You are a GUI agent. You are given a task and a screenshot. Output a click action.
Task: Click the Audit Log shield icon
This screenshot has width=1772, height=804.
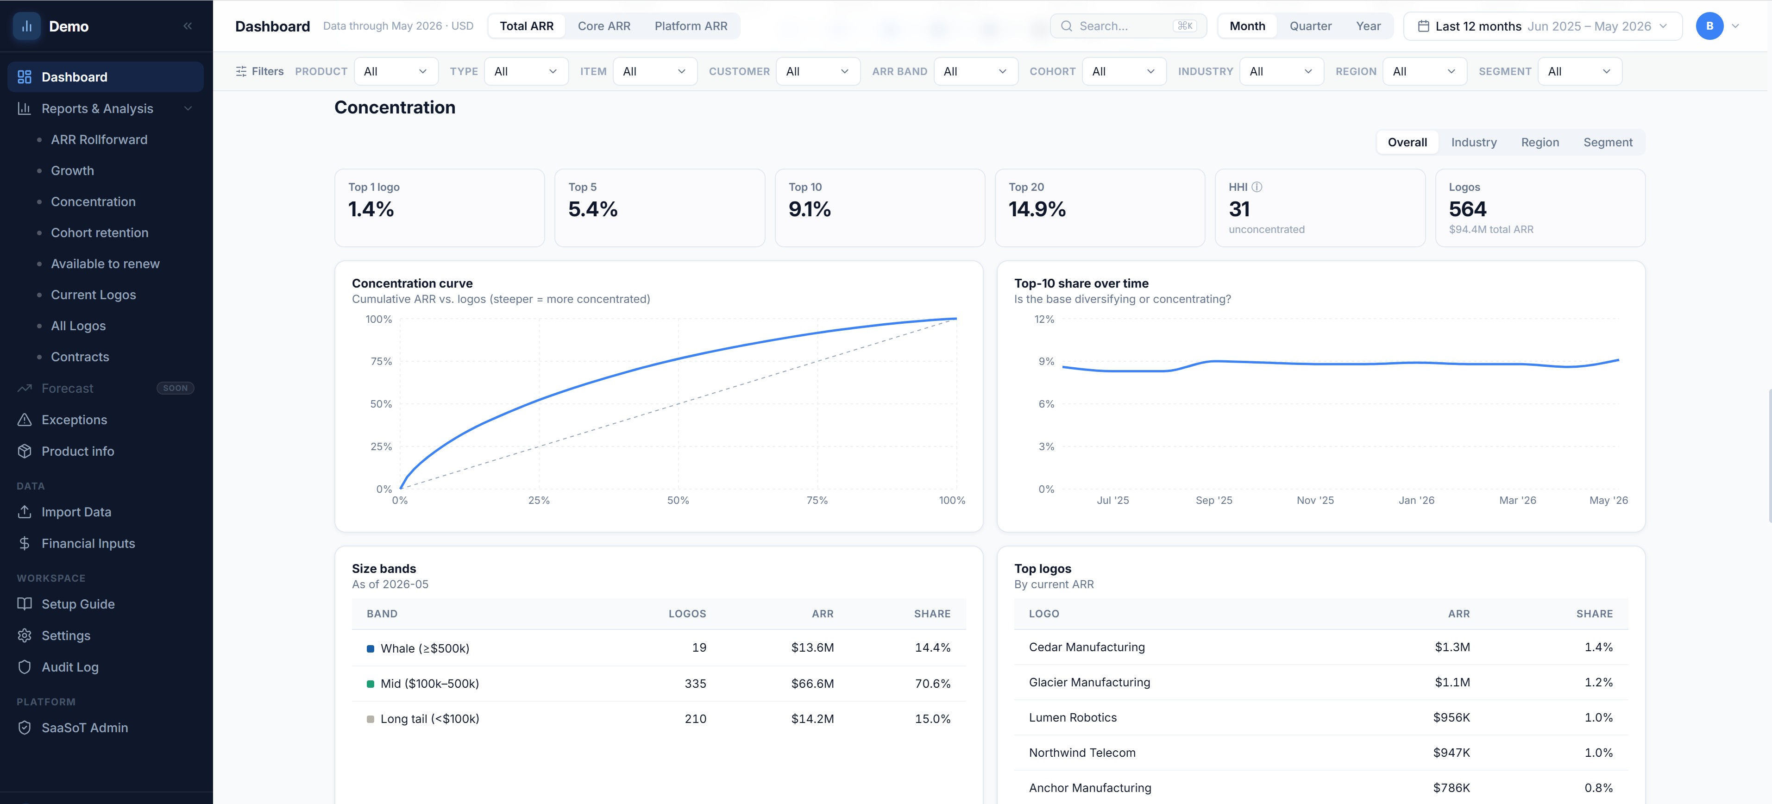(x=25, y=667)
